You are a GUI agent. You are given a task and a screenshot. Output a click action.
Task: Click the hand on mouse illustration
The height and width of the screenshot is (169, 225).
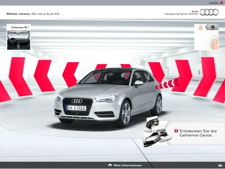click(215, 43)
